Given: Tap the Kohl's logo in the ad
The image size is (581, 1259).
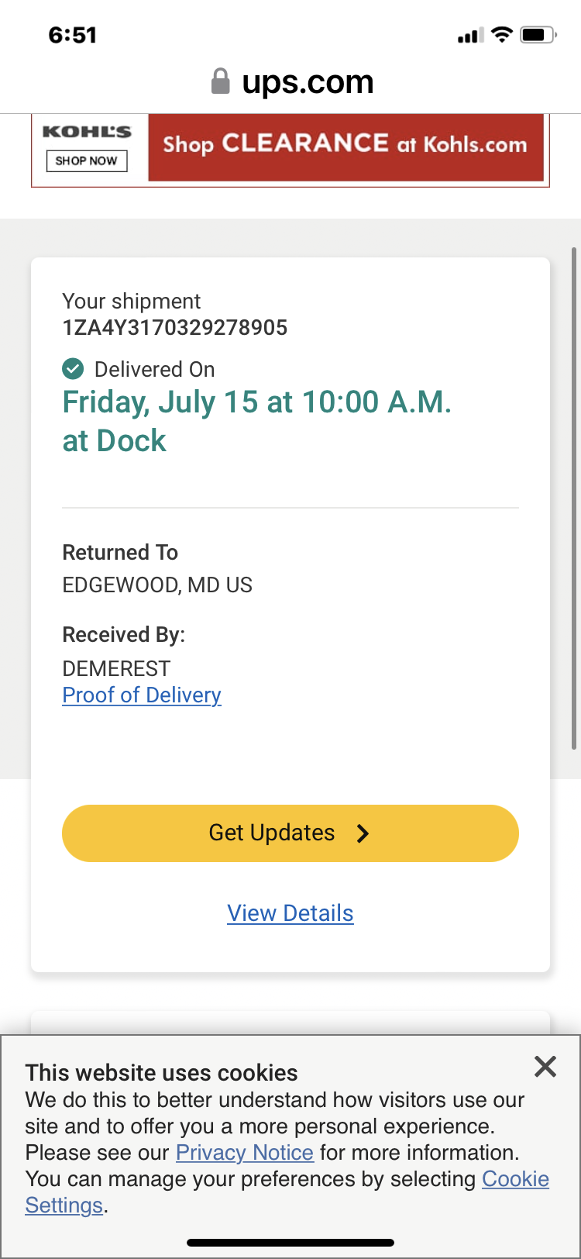Looking at the screenshot, I should pyautogui.click(x=87, y=132).
